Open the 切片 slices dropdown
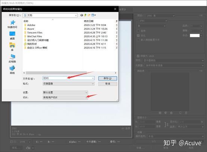This screenshot has height=152, width=207. click(x=65, y=98)
